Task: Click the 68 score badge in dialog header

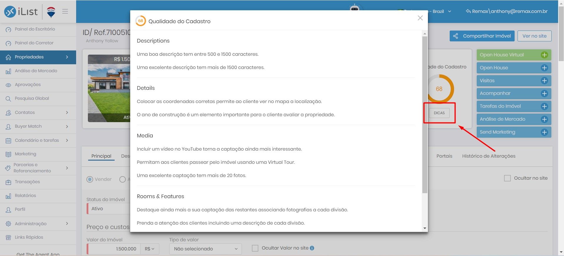Action: tap(140, 21)
